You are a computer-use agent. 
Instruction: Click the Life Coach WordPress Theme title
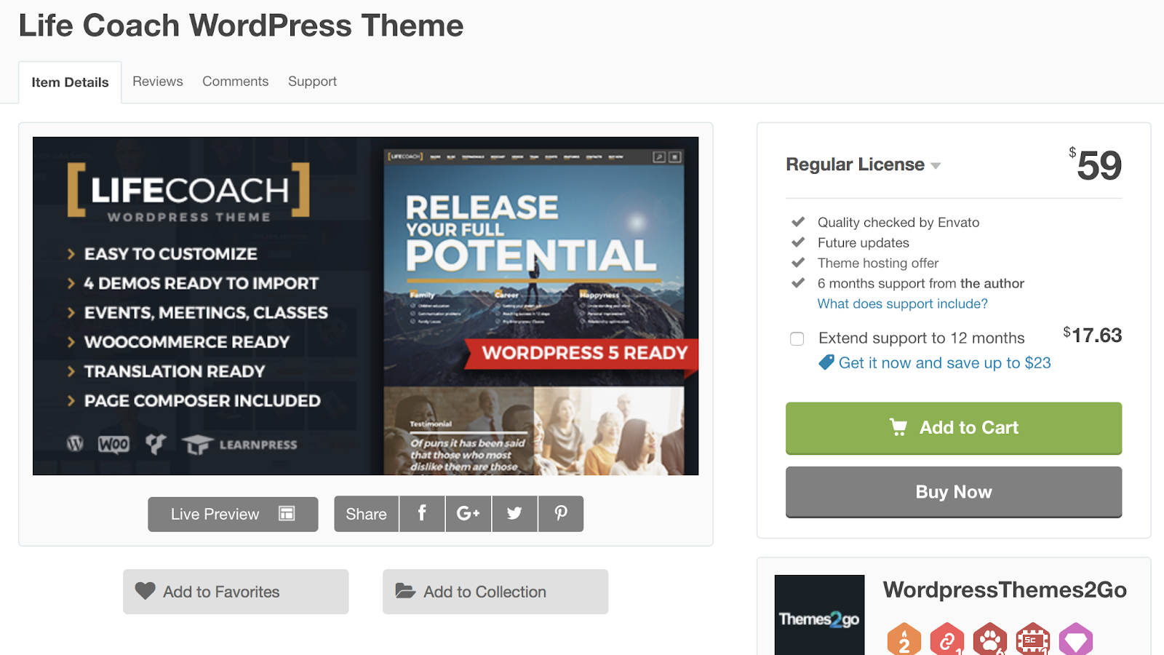click(241, 25)
